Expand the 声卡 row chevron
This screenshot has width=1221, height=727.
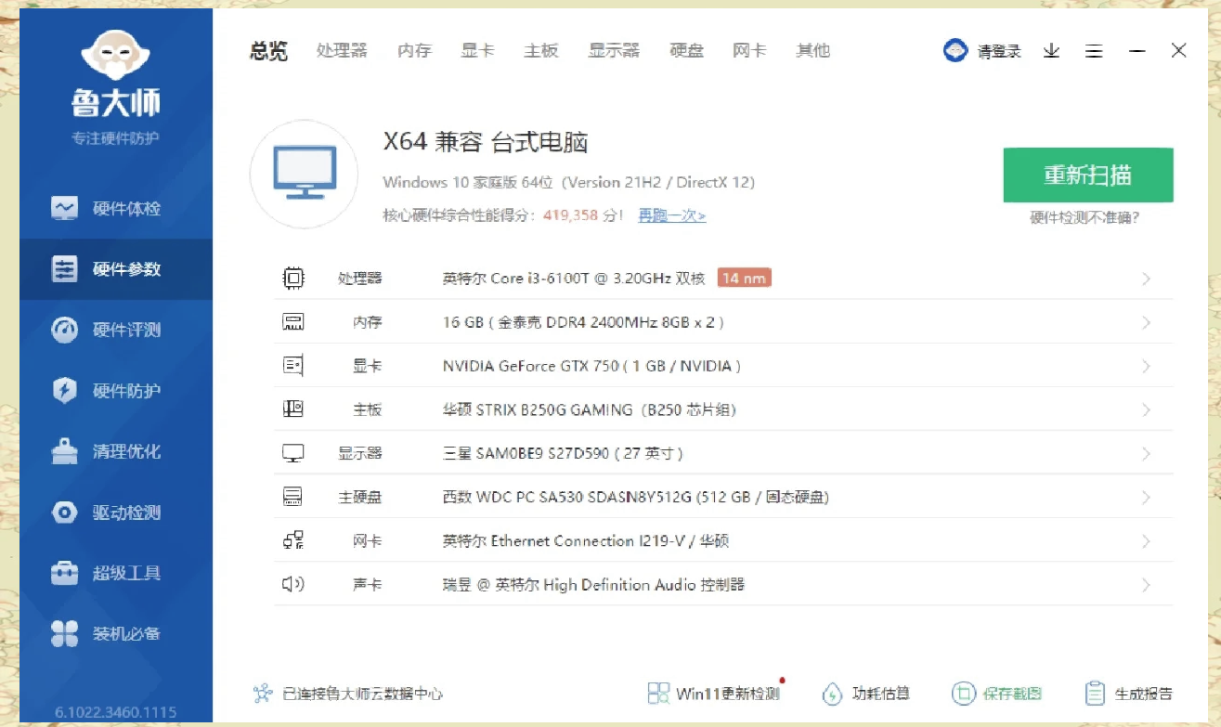pos(1147,584)
